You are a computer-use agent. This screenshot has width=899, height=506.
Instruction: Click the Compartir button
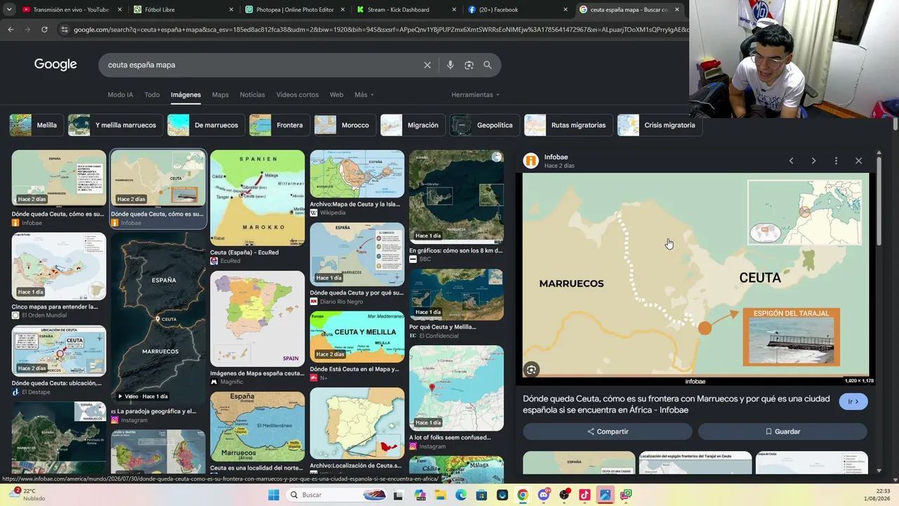[608, 432]
